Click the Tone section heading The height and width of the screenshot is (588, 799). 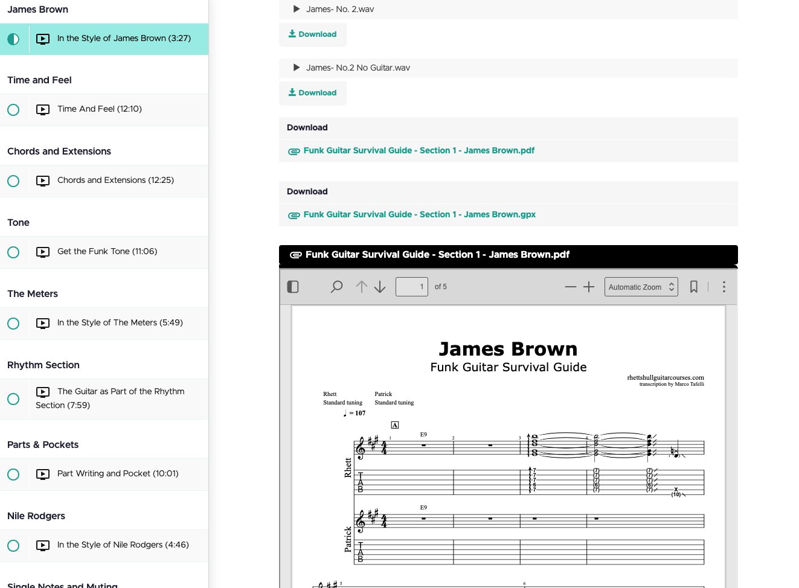pos(18,222)
